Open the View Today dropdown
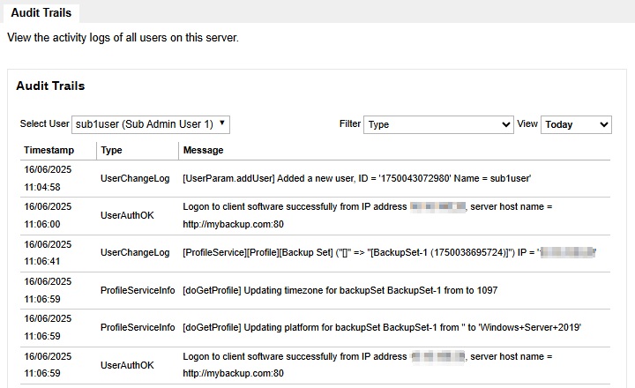The width and height of the screenshot is (635, 388). 576,124
